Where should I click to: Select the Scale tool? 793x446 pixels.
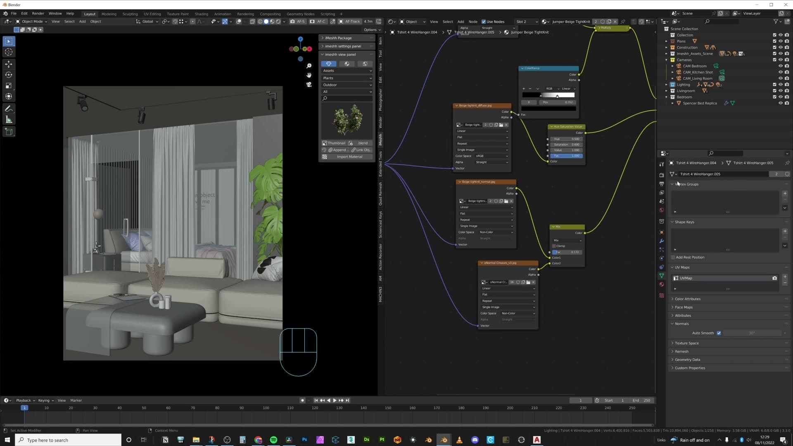pos(9,85)
